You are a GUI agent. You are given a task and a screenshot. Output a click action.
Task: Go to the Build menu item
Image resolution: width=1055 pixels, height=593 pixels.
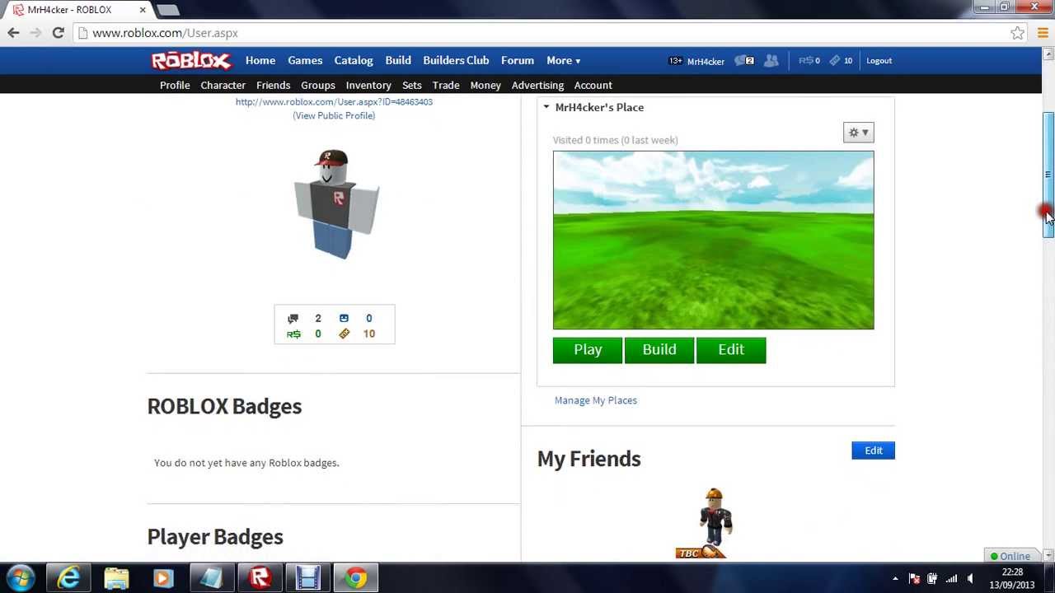point(398,61)
